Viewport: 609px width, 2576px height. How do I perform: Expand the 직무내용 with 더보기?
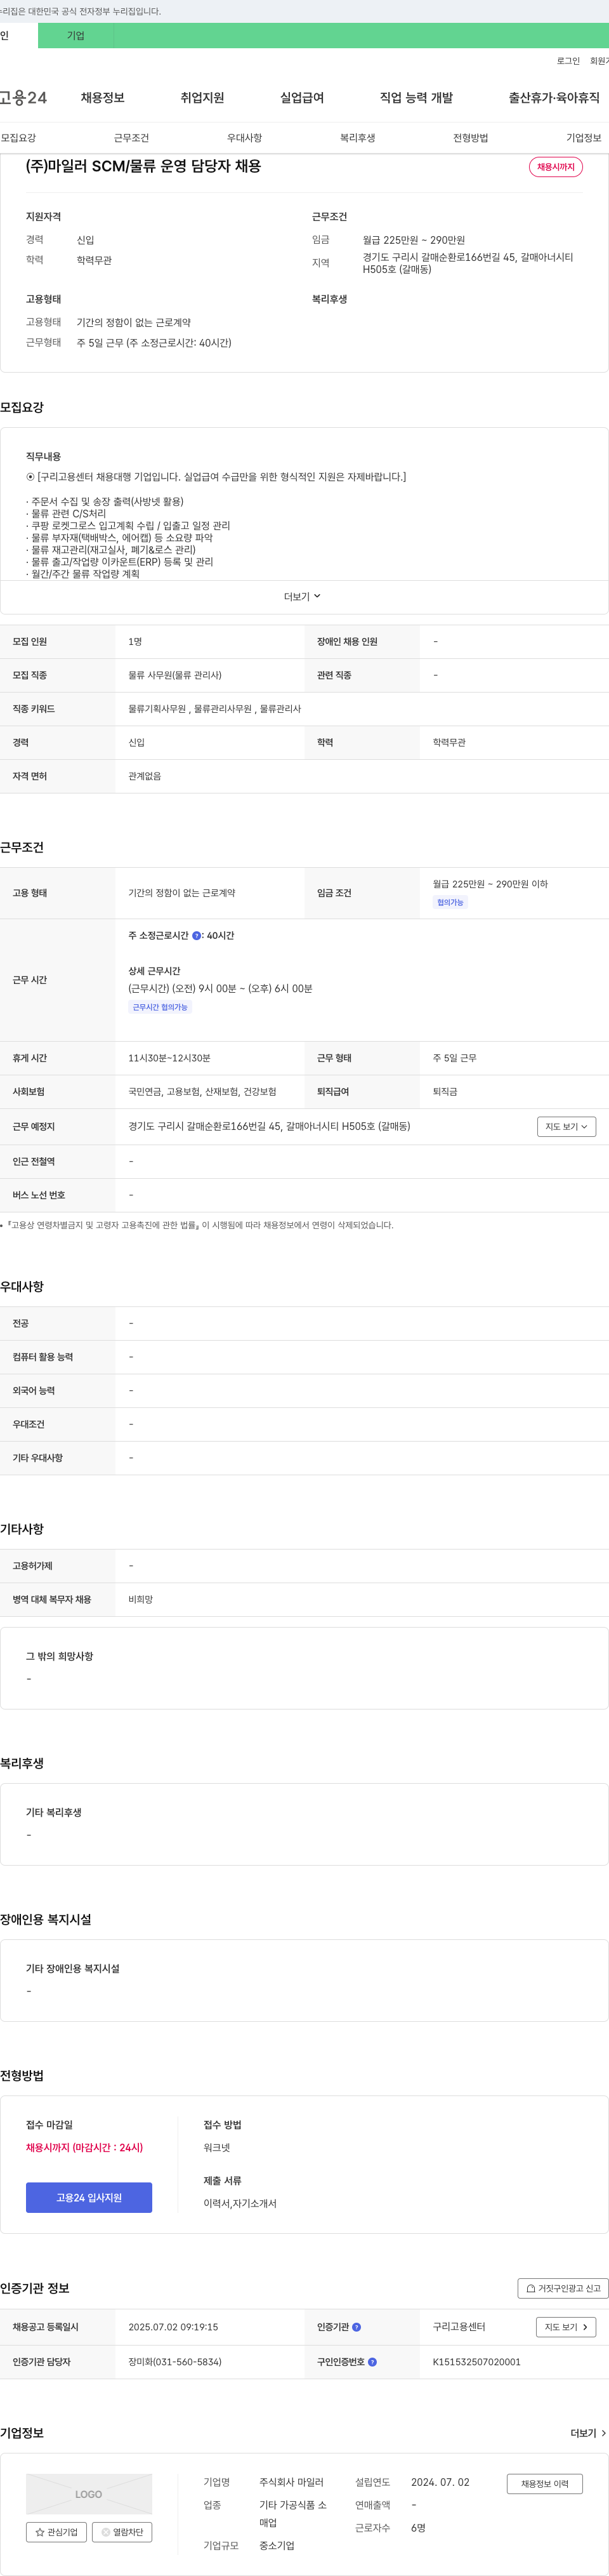pos(303,596)
